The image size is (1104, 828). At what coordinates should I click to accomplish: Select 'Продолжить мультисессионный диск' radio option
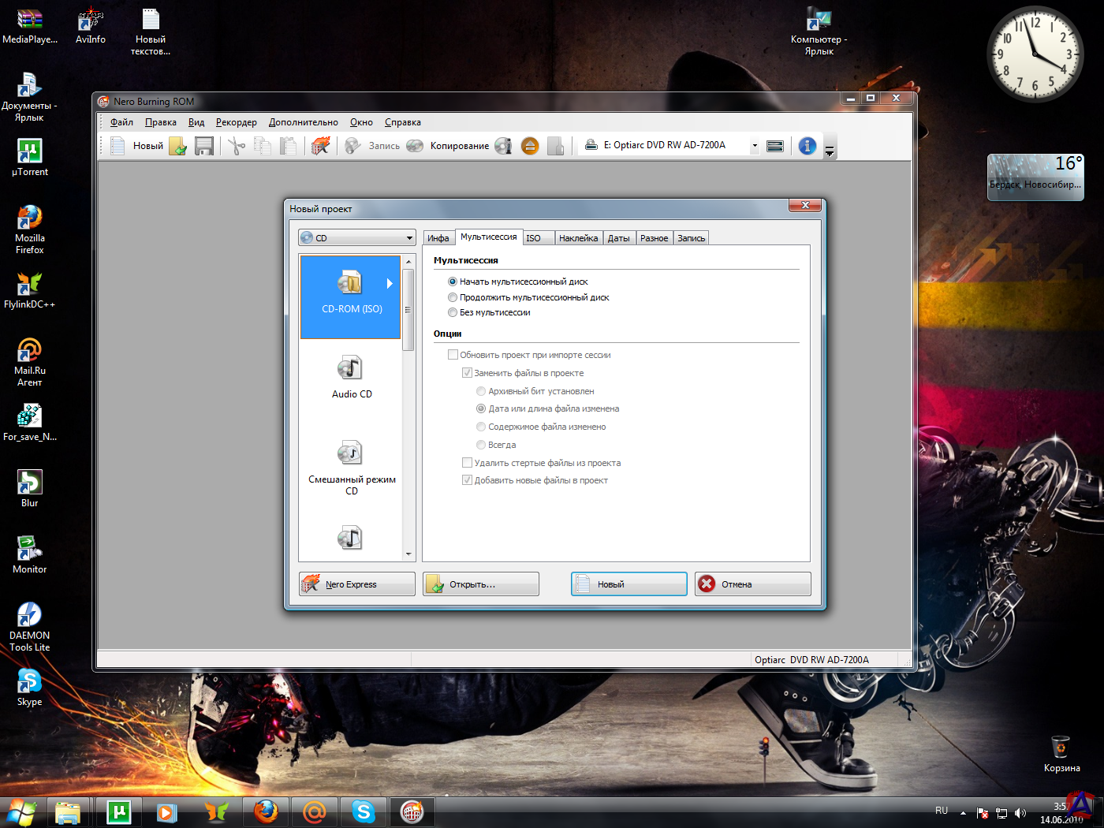(453, 297)
